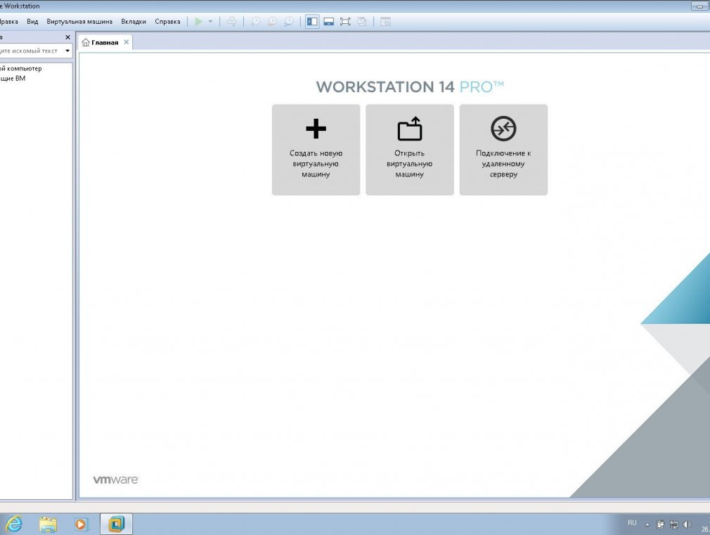Image resolution: width=710 pixels, height=535 pixels.
Task: Open Windows Explorer folder on taskbar
Action: [48, 524]
